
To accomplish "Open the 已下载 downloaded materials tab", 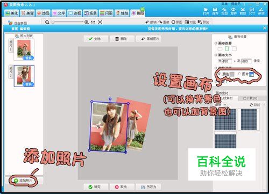I will [250, 98].
